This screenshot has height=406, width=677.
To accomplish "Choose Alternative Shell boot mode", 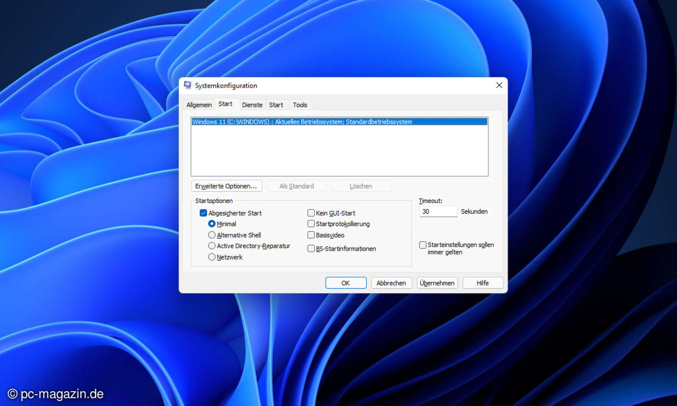I will (212, 235).
